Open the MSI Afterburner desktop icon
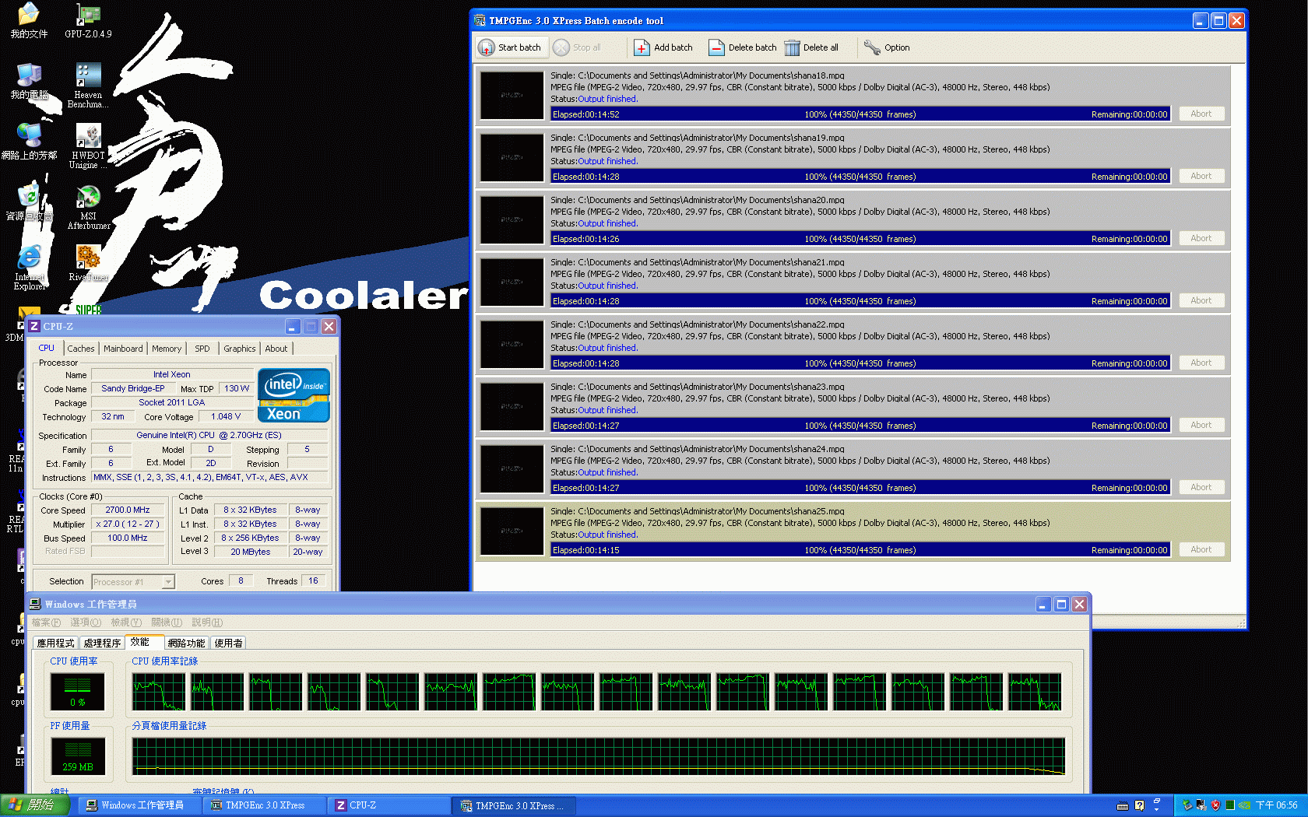 point(88,197)
